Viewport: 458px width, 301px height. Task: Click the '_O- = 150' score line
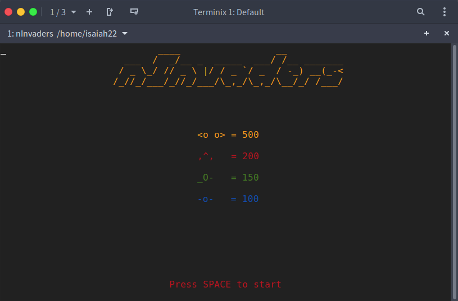[228, 178]
